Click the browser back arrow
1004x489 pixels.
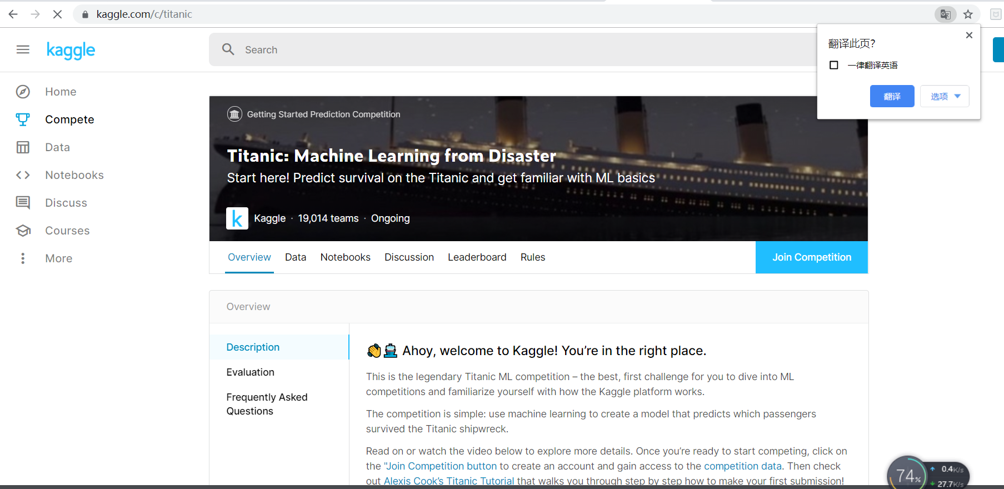pos(13,14)
